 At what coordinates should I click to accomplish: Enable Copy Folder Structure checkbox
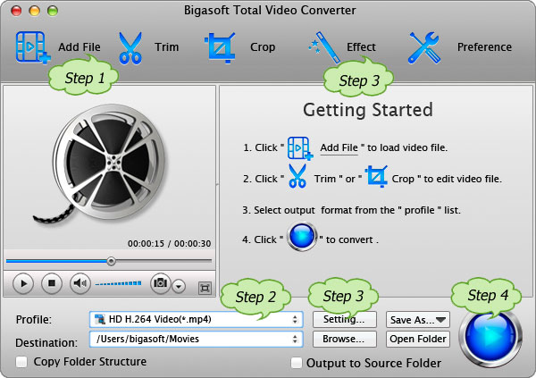(x=21, y=362)
